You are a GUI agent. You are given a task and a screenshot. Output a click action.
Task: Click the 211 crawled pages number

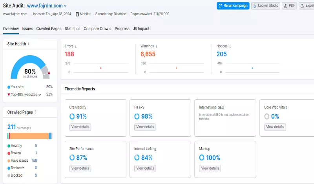point(11,127)
